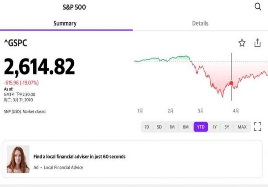Click the red data point on chart
The width and height of the screenshot is (268, 187).
click(231, 83)
